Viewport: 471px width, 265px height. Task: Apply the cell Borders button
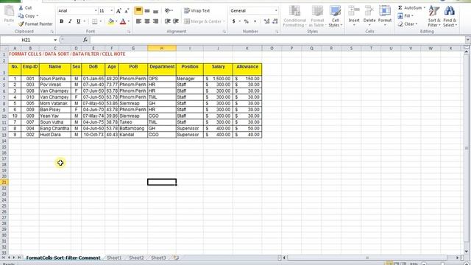click(95, 21)
